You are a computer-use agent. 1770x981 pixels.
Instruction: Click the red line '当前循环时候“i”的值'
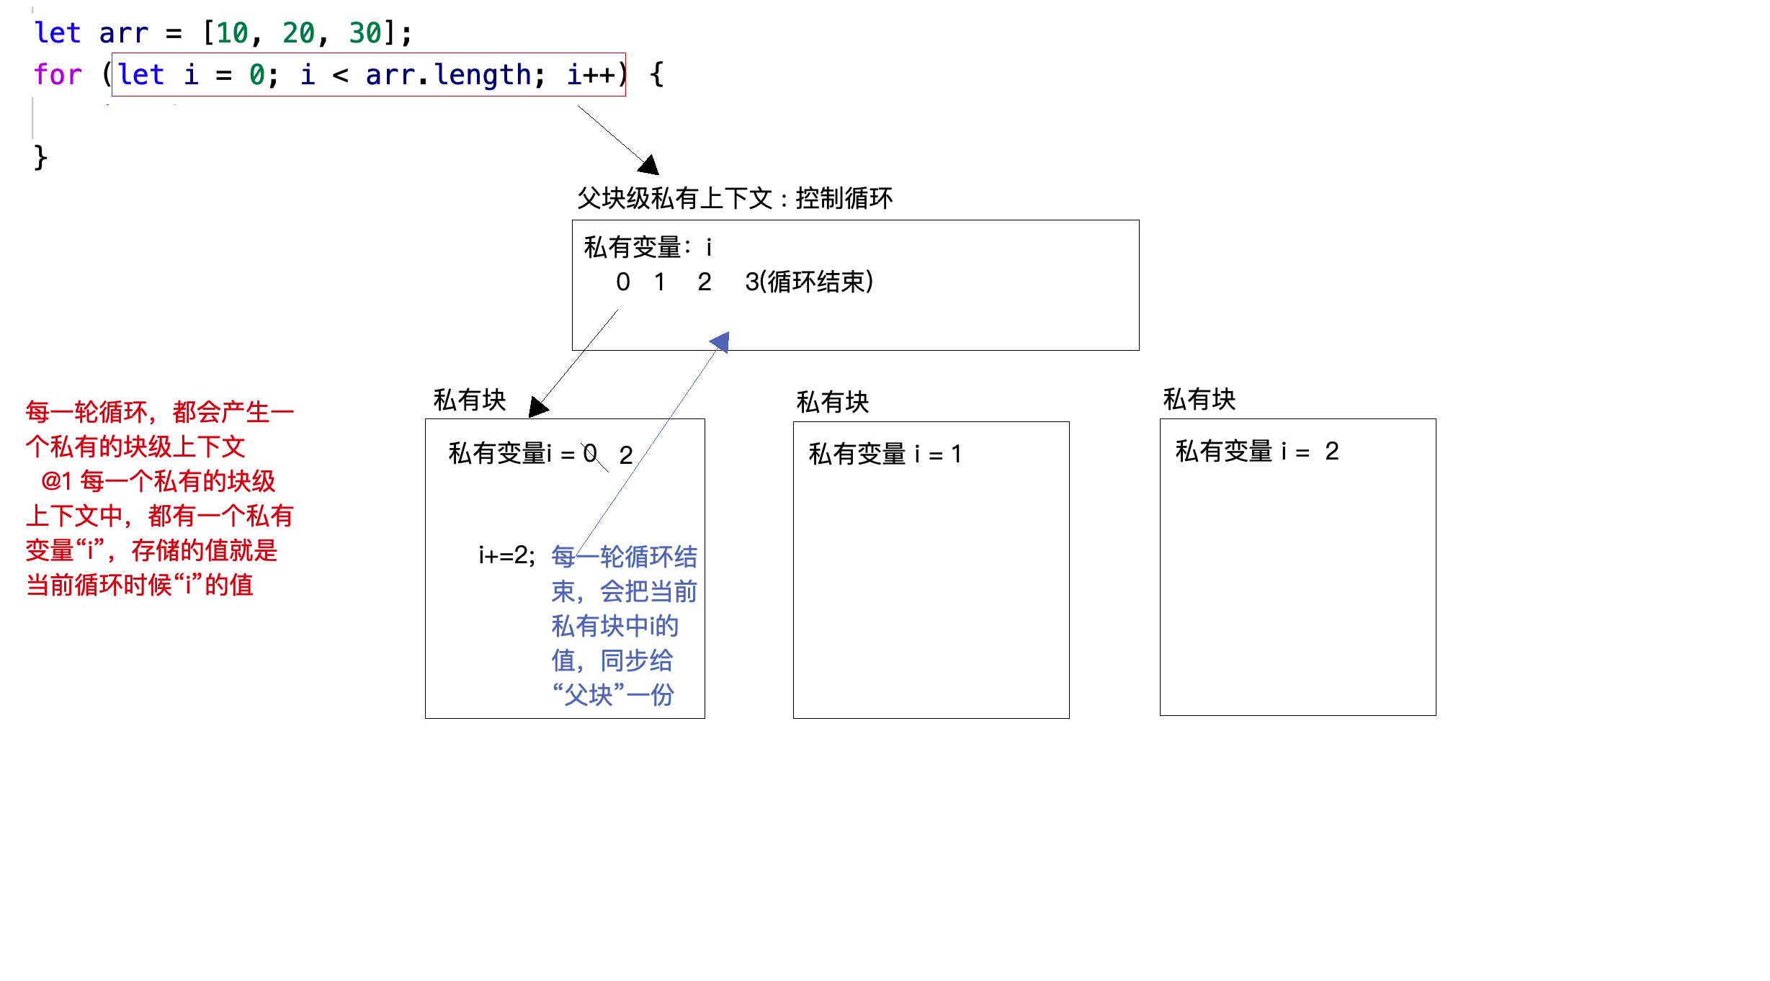(x=140, y=585)
